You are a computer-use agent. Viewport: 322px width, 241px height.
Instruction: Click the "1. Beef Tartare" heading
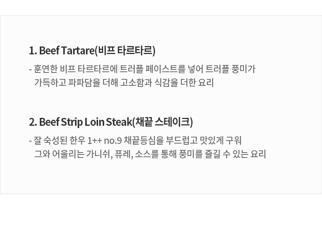pos(61,50)
